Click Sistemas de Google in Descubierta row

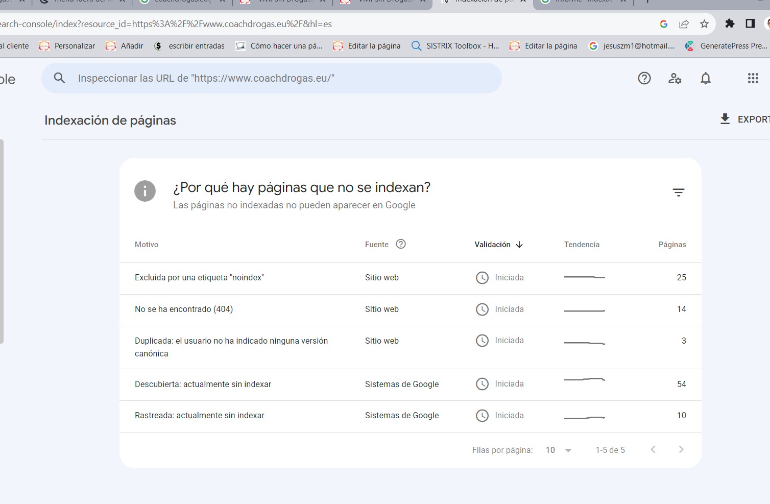pos(402,385)
